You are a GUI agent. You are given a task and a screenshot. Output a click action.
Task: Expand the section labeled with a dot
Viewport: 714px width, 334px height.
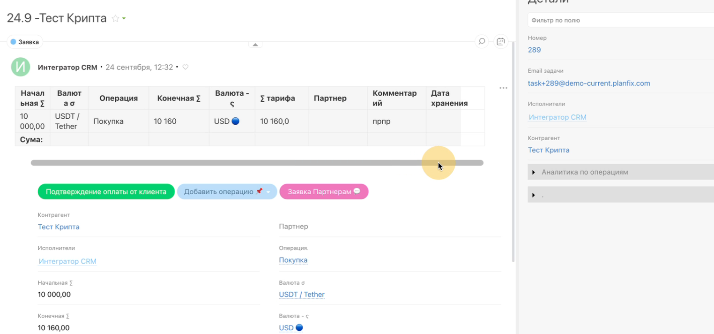pyautogui.click(x=534, y=195)
